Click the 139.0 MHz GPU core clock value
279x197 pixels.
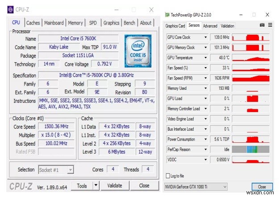220,37
